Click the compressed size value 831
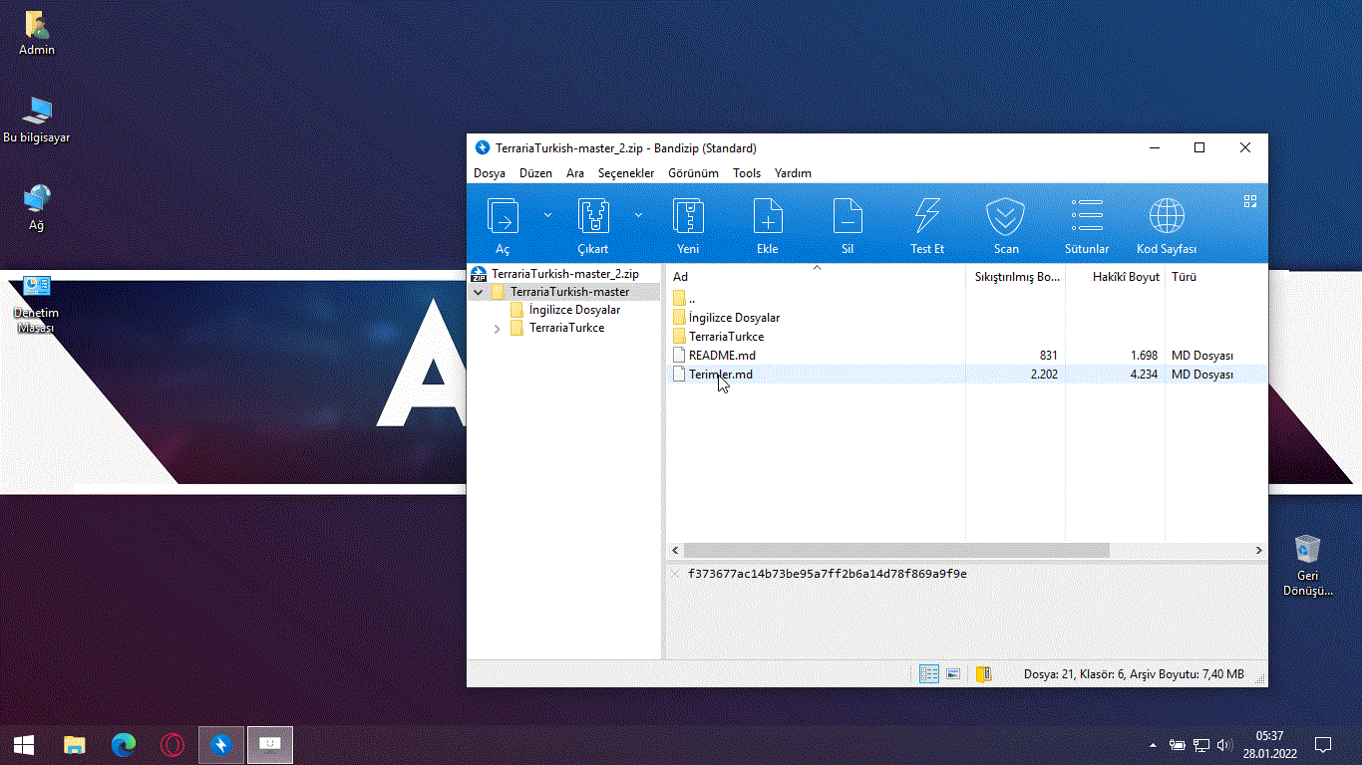This screenshot has height=765, width=1362. (x=1048, y=356)
